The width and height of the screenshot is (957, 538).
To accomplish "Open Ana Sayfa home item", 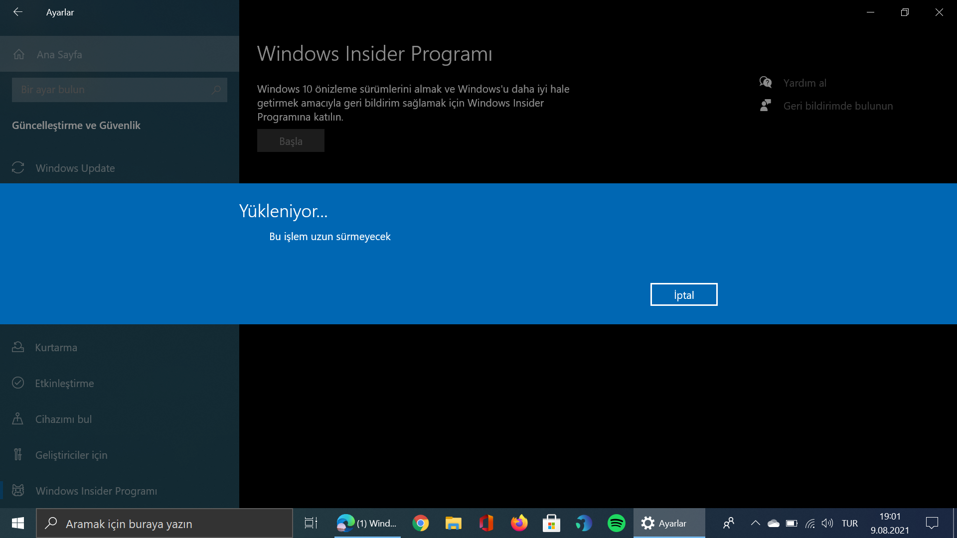I will point(59,54).
